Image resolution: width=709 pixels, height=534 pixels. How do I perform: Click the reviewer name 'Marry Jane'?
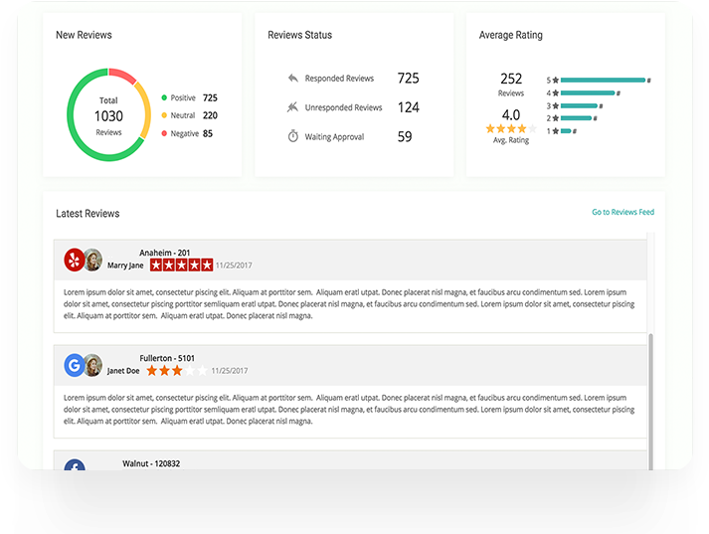point(125,266)
